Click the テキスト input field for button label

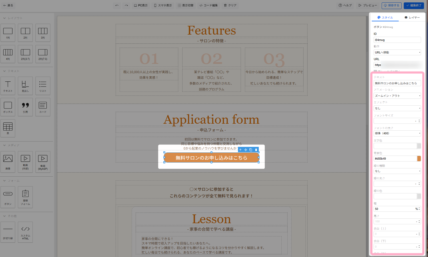[x=397, y=83]
